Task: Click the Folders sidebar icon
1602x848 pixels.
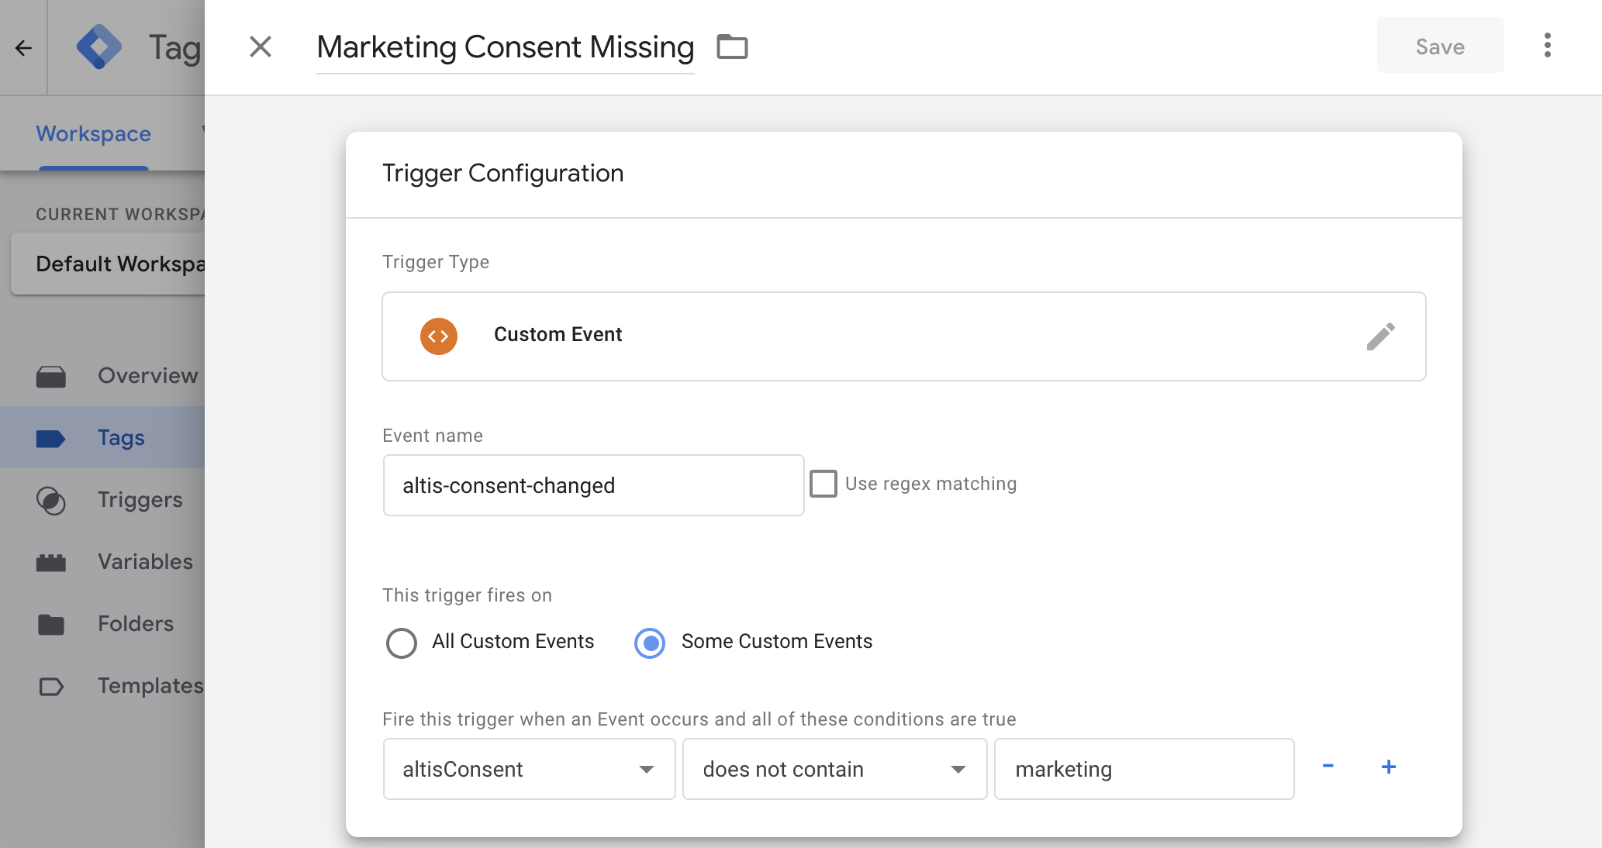Action: coord(51,625)
